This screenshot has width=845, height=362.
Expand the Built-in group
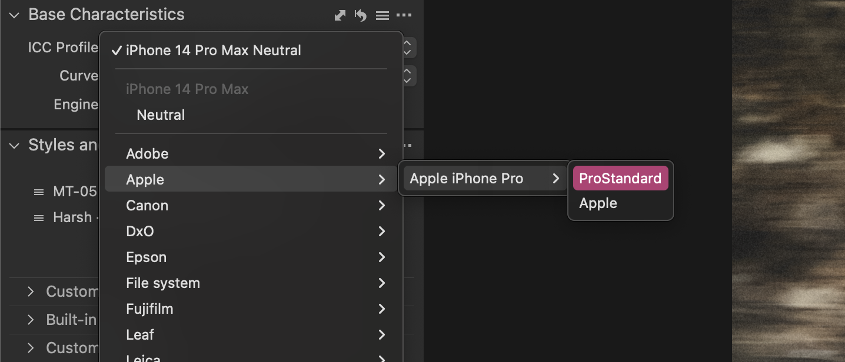click(31, 320)
